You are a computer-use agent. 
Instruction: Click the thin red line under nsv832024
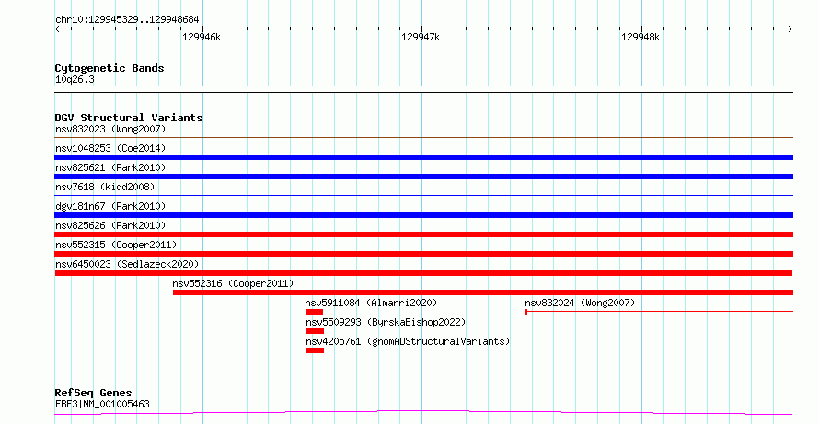(x=659, y=312)
